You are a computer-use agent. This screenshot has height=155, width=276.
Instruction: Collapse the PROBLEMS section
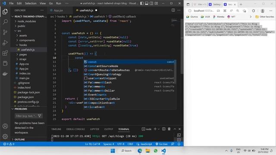(21, 109)
